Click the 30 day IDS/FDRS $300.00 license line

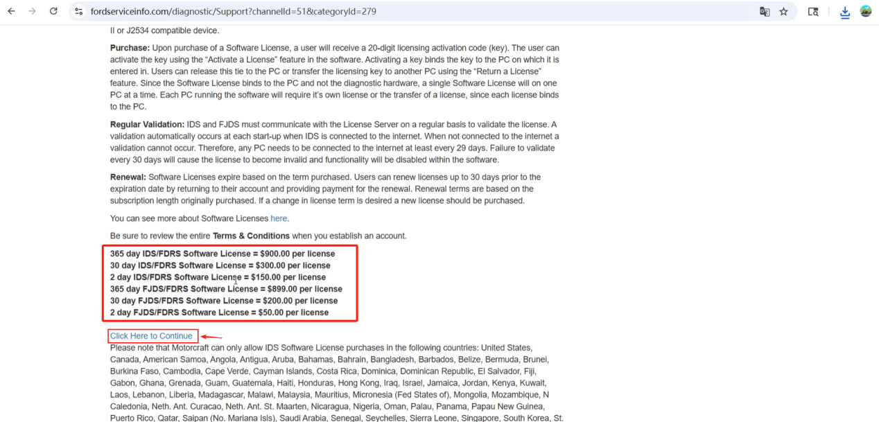pos(220,265)
